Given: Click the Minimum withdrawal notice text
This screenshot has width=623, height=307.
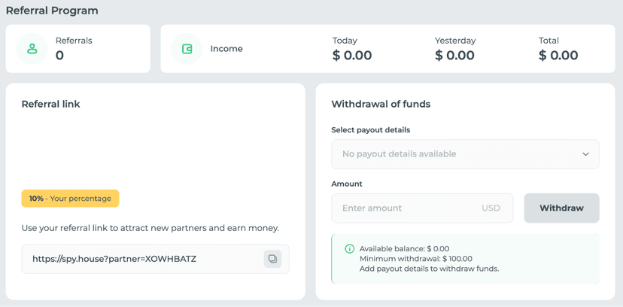Looking at the screenshot, I should click(416, 259).
